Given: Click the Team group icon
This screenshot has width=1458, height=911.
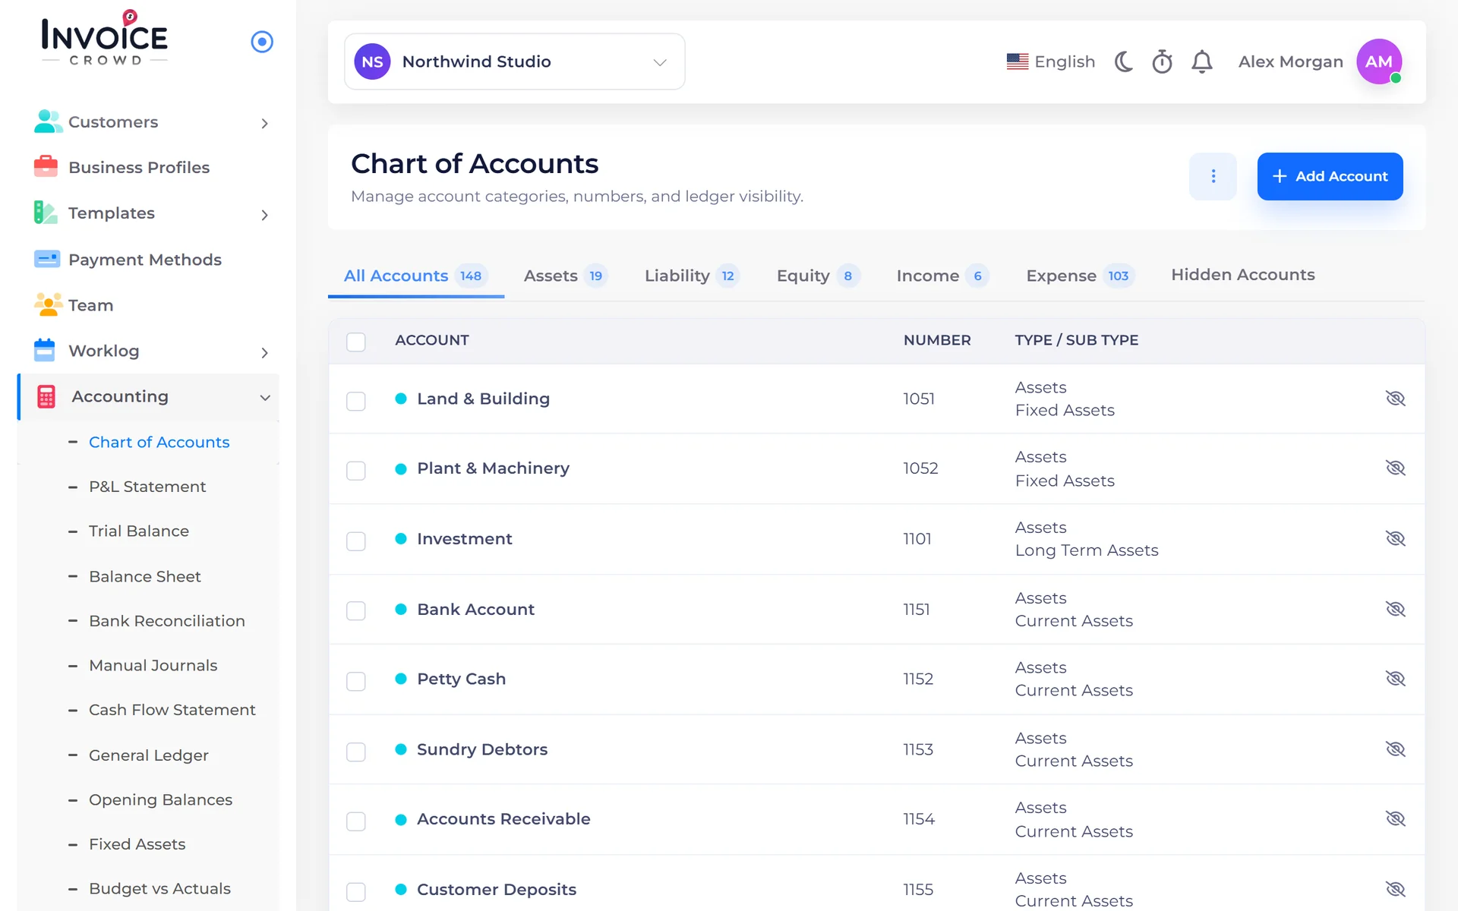Looking at the screenshot, I should pyautogui.click(x=48, y=305).
